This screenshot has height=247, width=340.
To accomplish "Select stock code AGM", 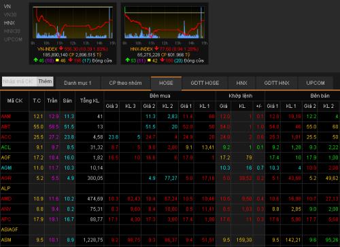I will 6,168.
